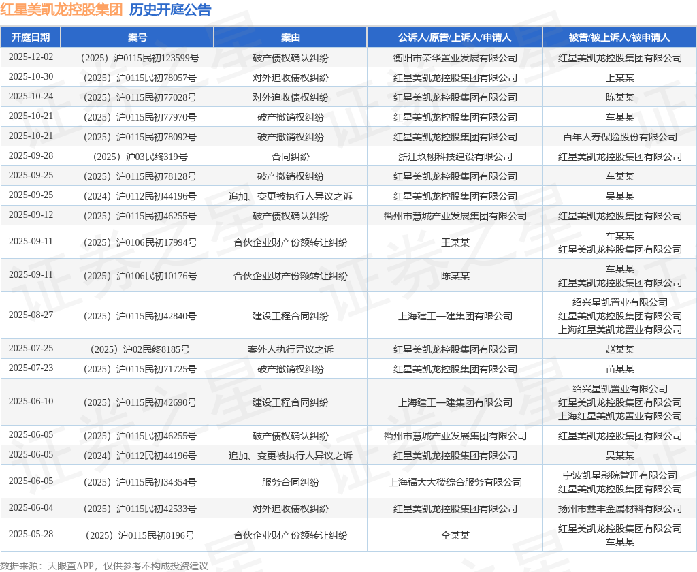
Task: Click the 案外人执行异议之诉 cause cell
Action: pyautogui.click(x=290, y=349)
